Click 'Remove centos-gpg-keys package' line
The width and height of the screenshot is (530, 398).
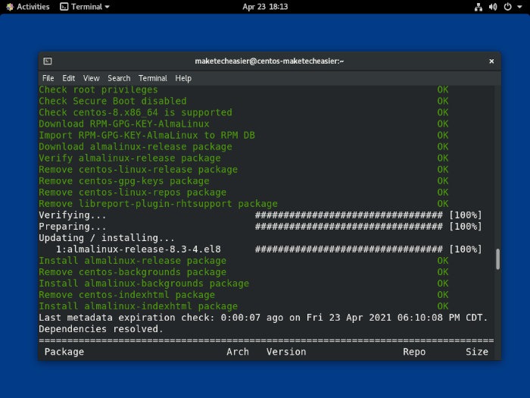click(x=123, y=181)
